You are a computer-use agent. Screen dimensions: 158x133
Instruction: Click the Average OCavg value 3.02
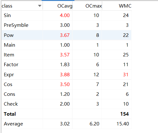65,124
